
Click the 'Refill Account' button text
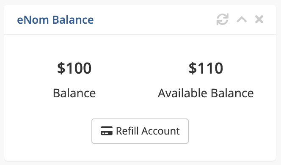coord(148,131)
